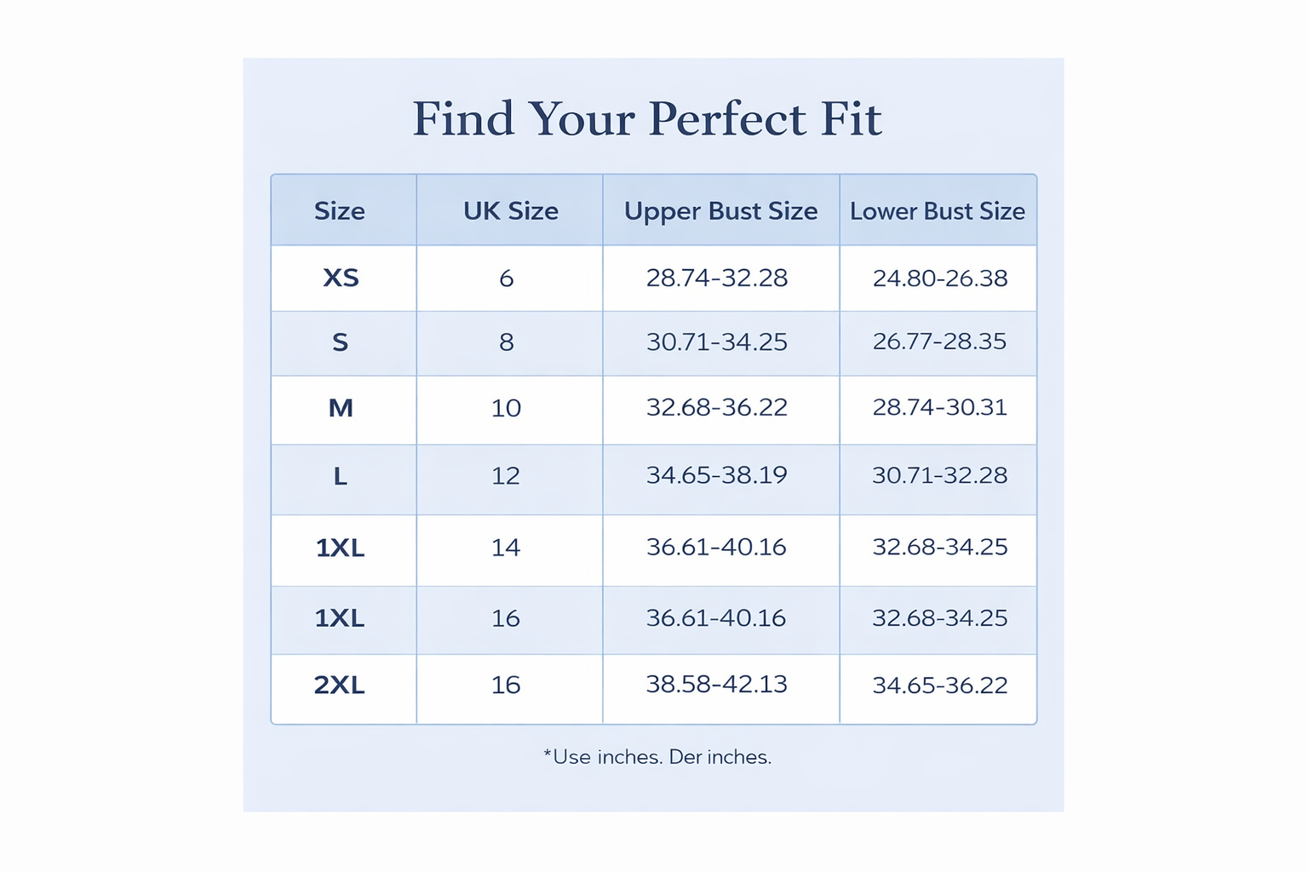Click the "Find Your Perfect Fit" heading
The height and width of the screenshot is (872, 1308).
[x=646, y=118]
